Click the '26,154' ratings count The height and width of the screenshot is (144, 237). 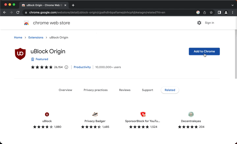[x=58, y=67]
